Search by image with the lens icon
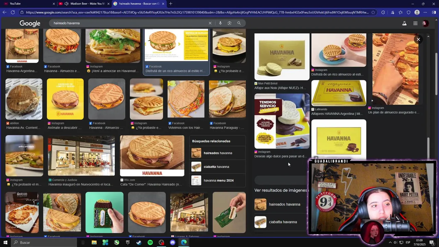The width and height of the screenshot is (439, 247). pyautogui.click(x=229, y=23)
